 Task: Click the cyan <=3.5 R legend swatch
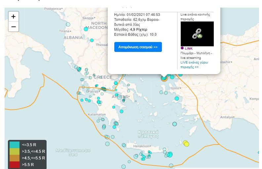pos(15,145)
